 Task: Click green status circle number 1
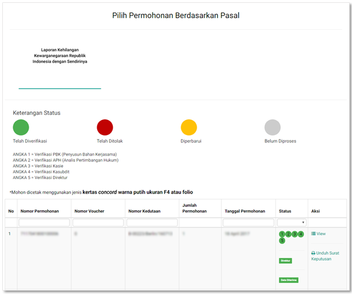point(282,234)
